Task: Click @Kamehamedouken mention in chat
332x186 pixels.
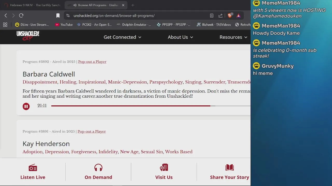Action: point(277,16)
